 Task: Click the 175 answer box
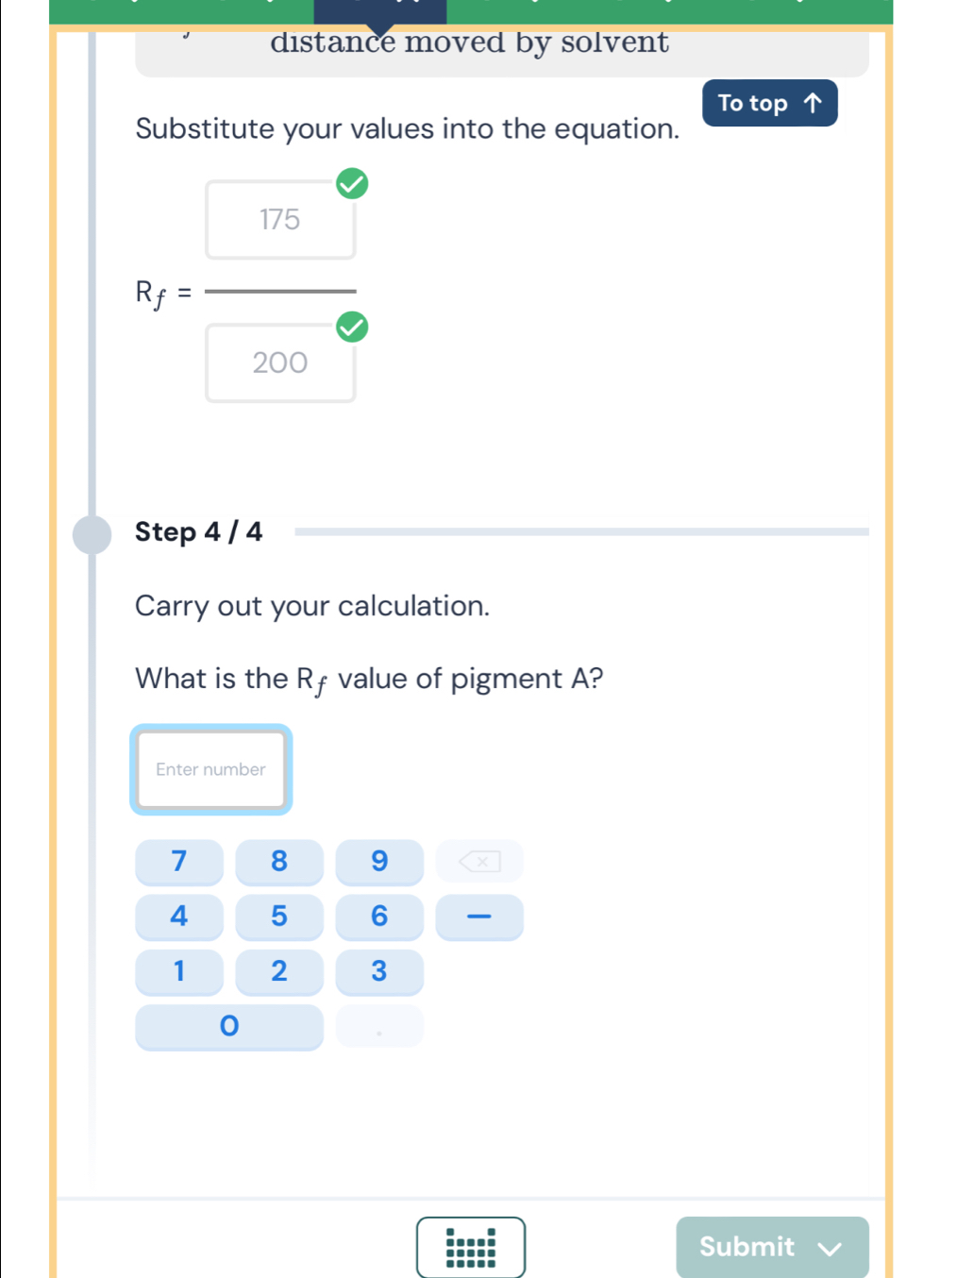[x=279, y=220]
